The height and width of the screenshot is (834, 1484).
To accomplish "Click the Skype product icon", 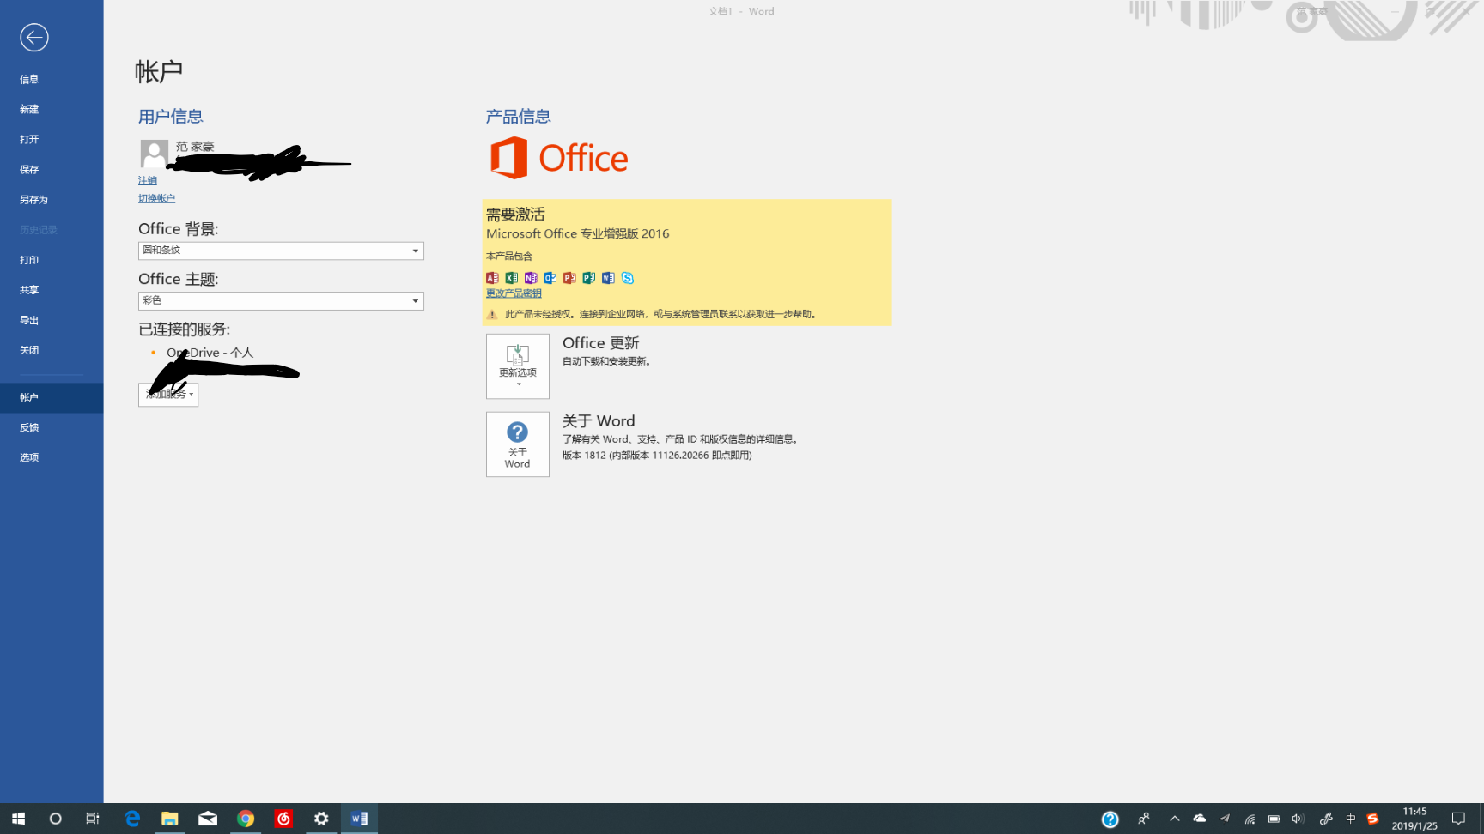I will [x=628, y=278].
